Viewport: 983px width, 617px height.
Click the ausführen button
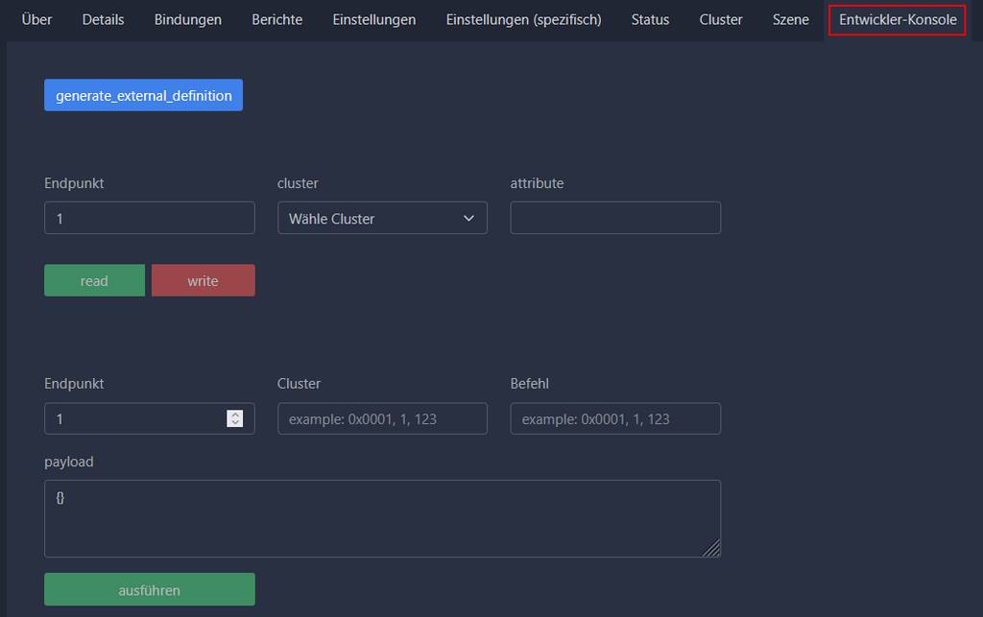pos(149,589)
